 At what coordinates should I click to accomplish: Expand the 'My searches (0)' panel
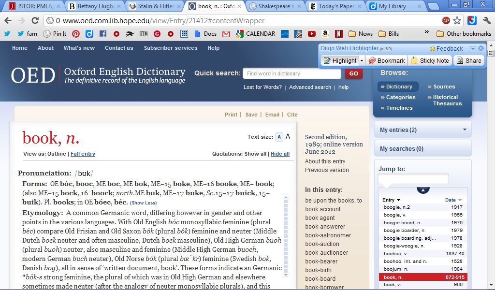tap(422, 149)
